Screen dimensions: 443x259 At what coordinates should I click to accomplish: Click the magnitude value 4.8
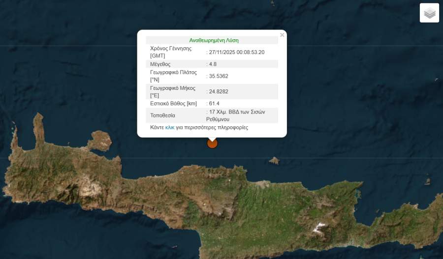click(213, 64)
